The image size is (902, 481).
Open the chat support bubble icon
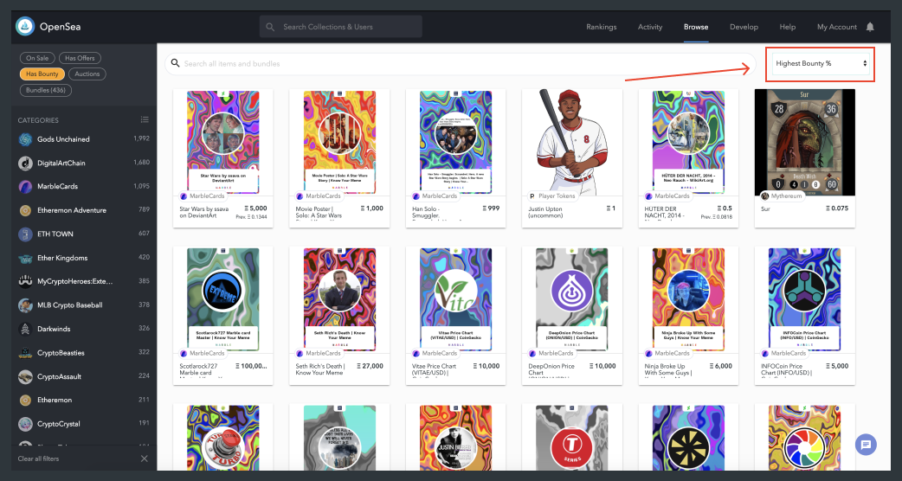point(866,444)
